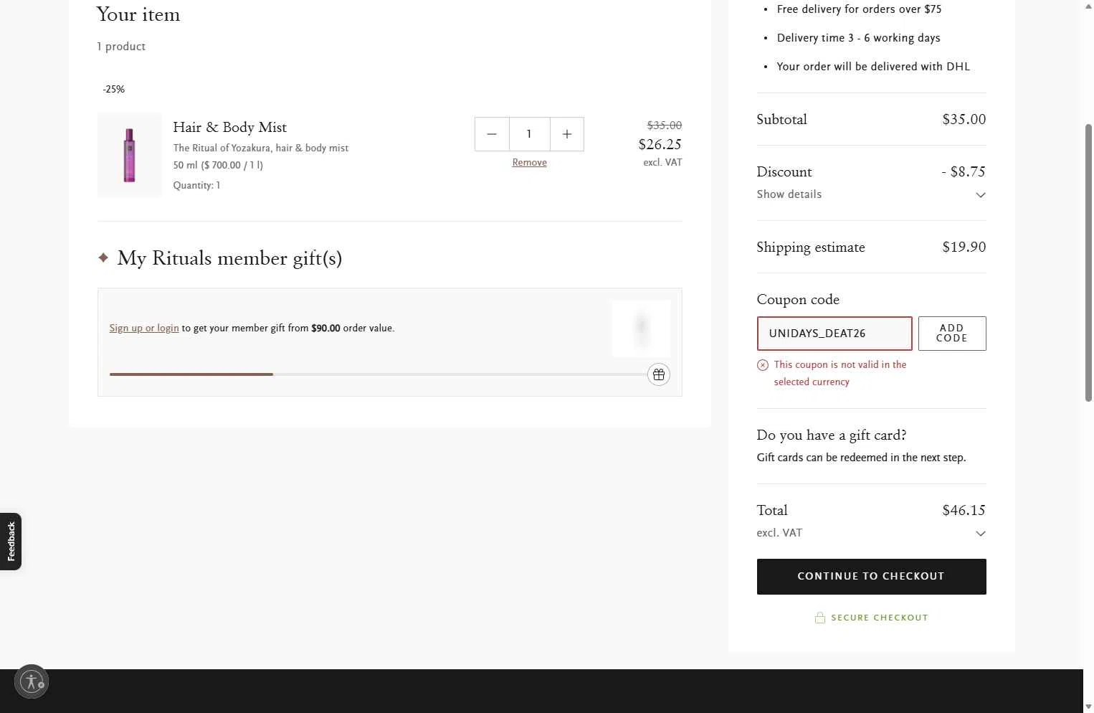Click CONTINUE TO CHECKOUT button
Viewport: 1094px width, 713px height.
(x=872, y=577)
